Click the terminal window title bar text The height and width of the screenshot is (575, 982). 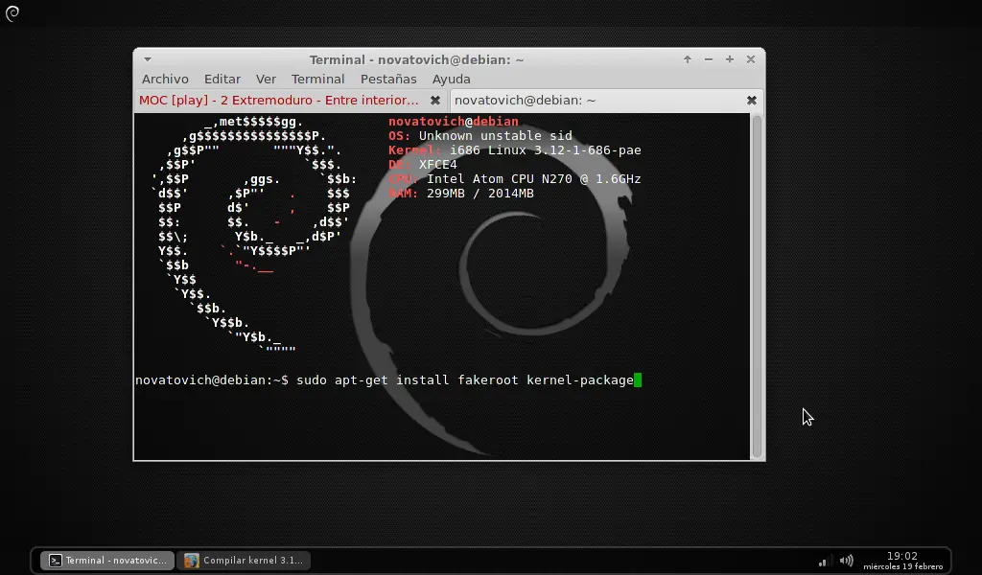click(x=416, y=59)
